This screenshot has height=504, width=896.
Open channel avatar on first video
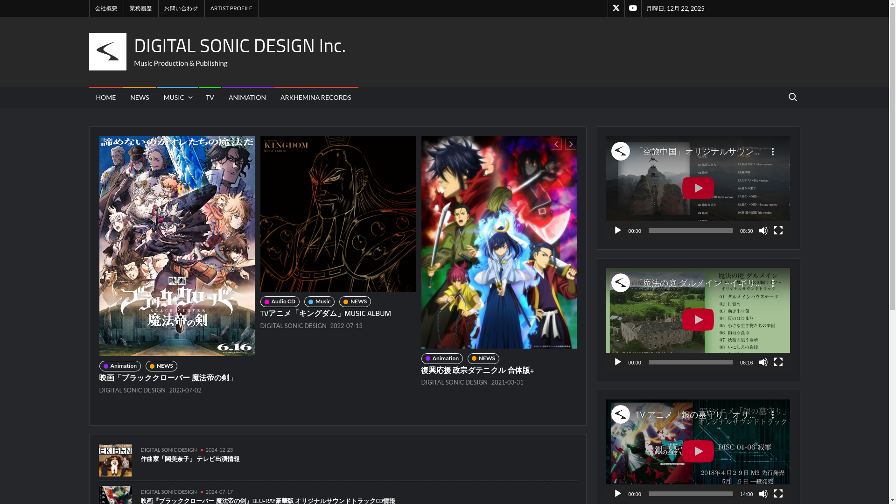pos(620,151)
